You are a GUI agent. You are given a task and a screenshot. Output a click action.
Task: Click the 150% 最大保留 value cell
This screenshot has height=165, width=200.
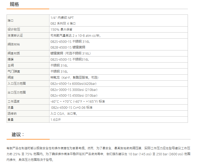tap(61, 29)
